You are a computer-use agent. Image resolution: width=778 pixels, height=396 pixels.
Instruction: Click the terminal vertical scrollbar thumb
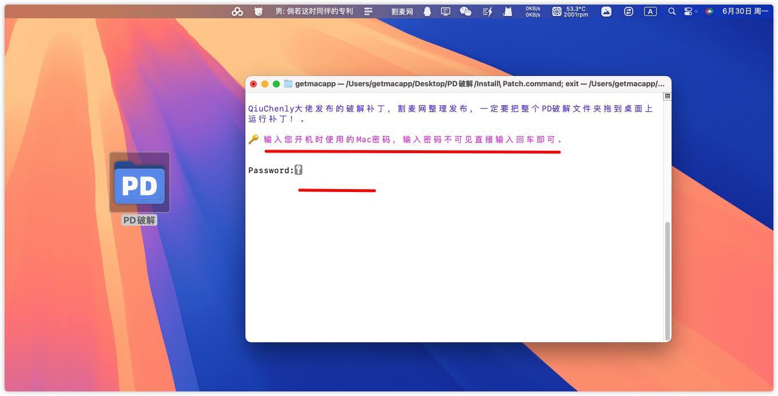pyautogui.click(x=667, y=280)
